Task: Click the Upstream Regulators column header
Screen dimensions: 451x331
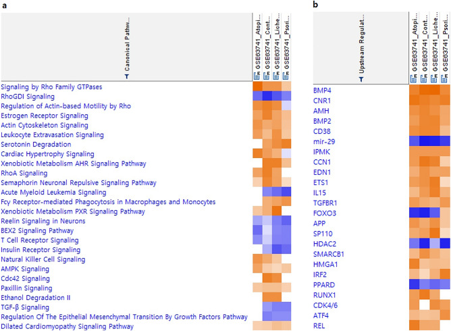Action: pyautogui.click(x=361, y=48)
